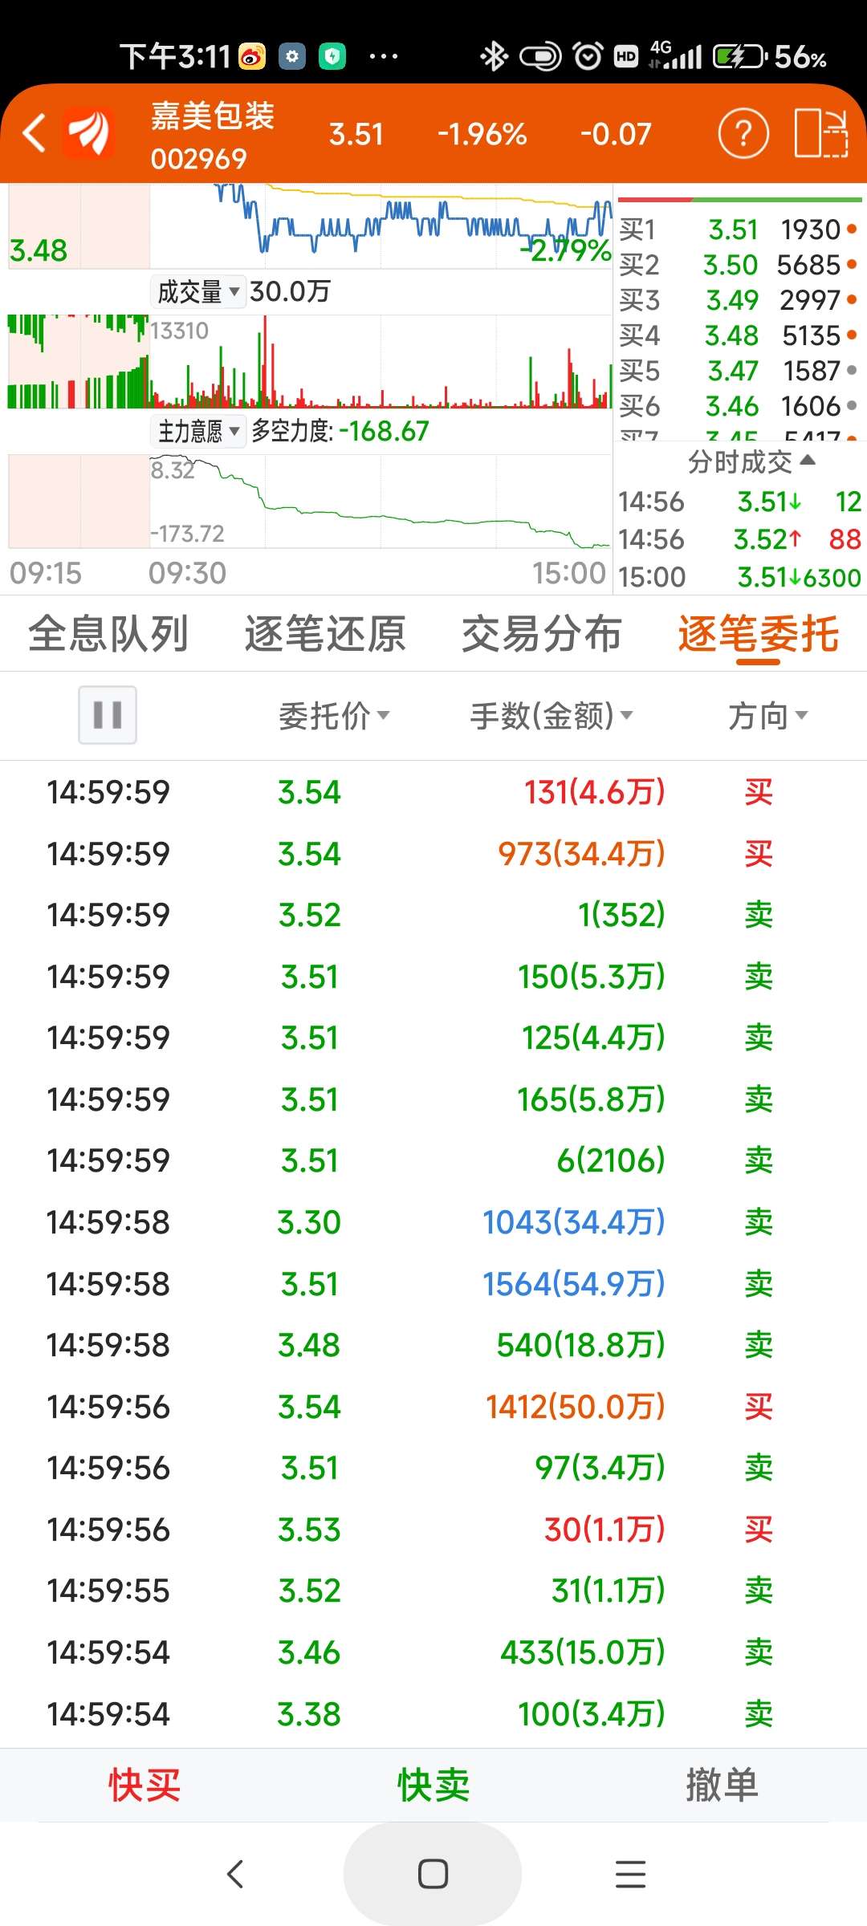This screenshot has width=867, height=1926.
Task: Tap the intraday price chart
Action: coord(310,226)
